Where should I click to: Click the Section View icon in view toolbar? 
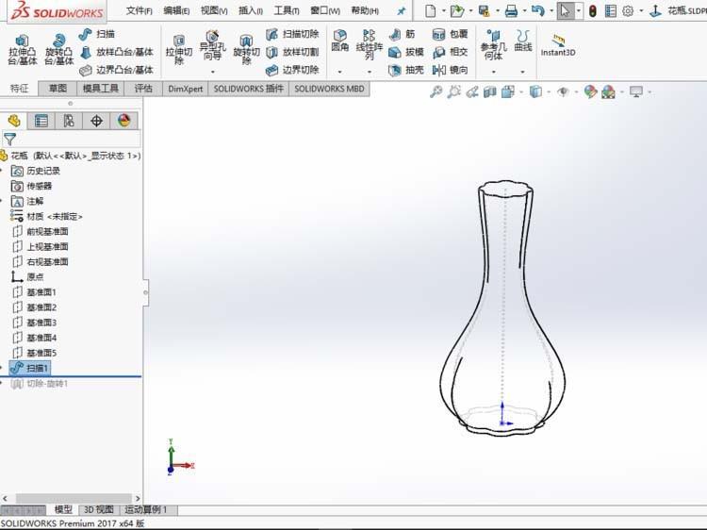[x=489, y=92]
